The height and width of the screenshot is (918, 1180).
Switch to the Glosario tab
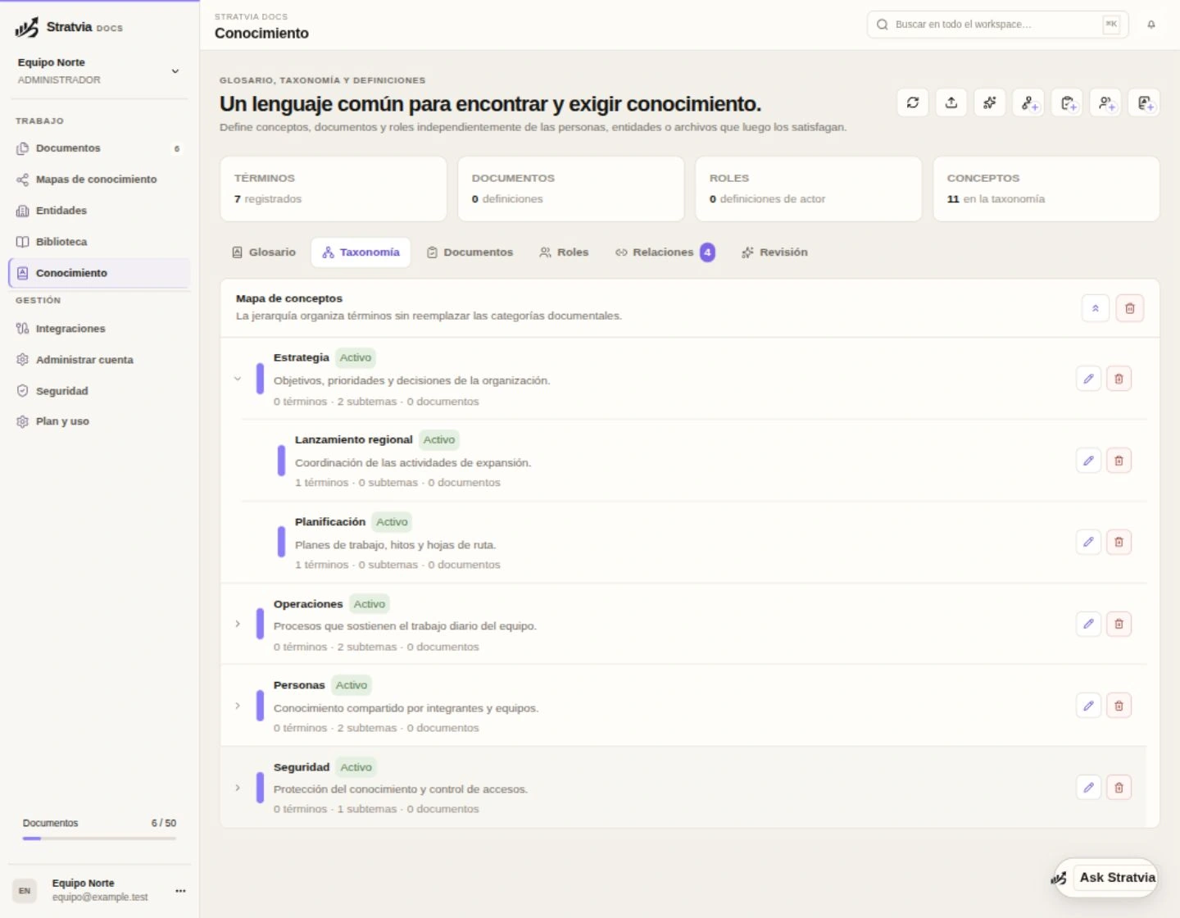[264, 252]
